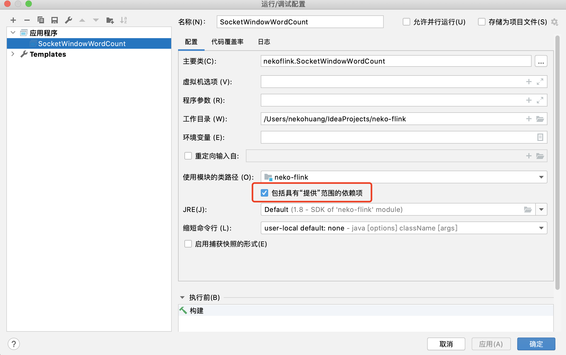The image size is (566, 355).
Task: Expand the Templates tree node
Action: click(x=13, y=54)
